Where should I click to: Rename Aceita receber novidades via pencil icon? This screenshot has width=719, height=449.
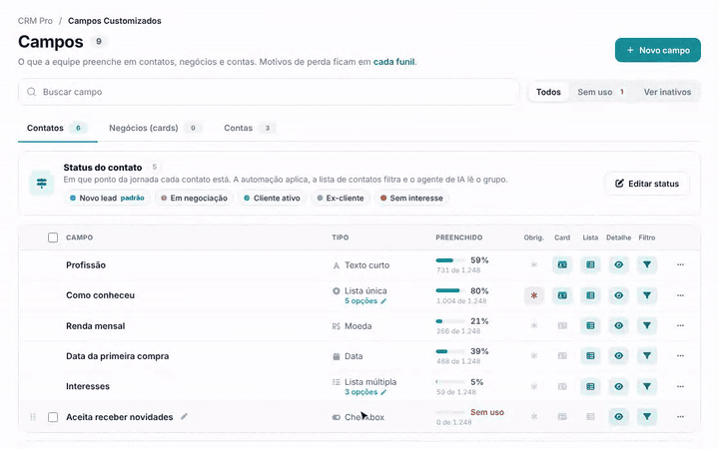click(184, 416)
